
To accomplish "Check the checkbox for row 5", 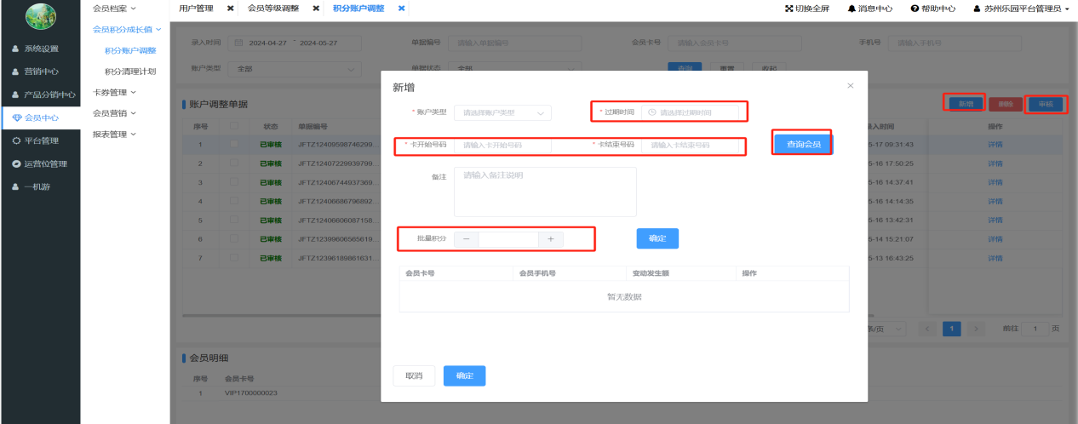I will pos(234,220).
